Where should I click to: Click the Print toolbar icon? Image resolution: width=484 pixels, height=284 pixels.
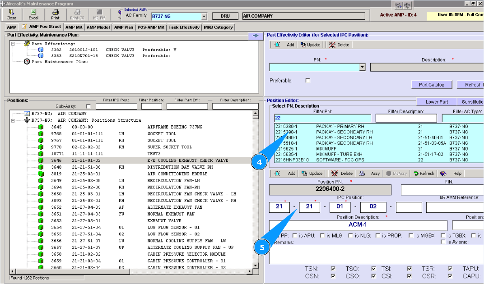click(55, 12)
